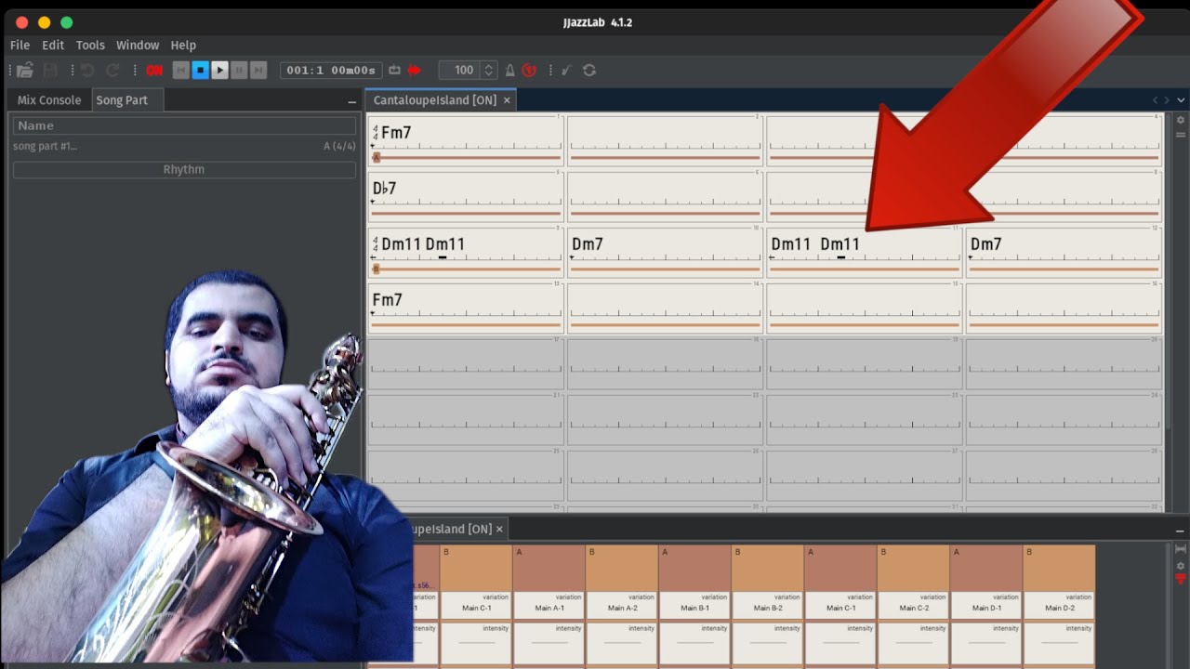Click the lines icon below chord sheet gear
This screenshot has height=669, width=1190.
click(1181, 135)
